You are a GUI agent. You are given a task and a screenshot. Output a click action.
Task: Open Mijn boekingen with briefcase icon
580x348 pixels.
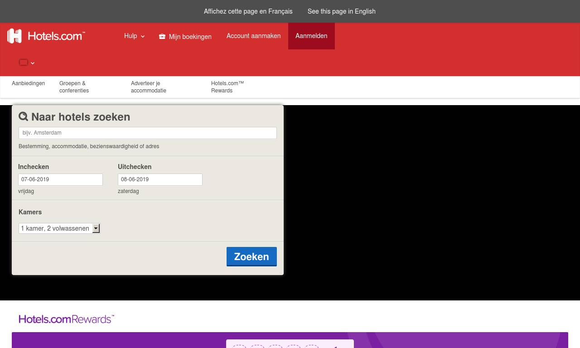pos(185,36)
